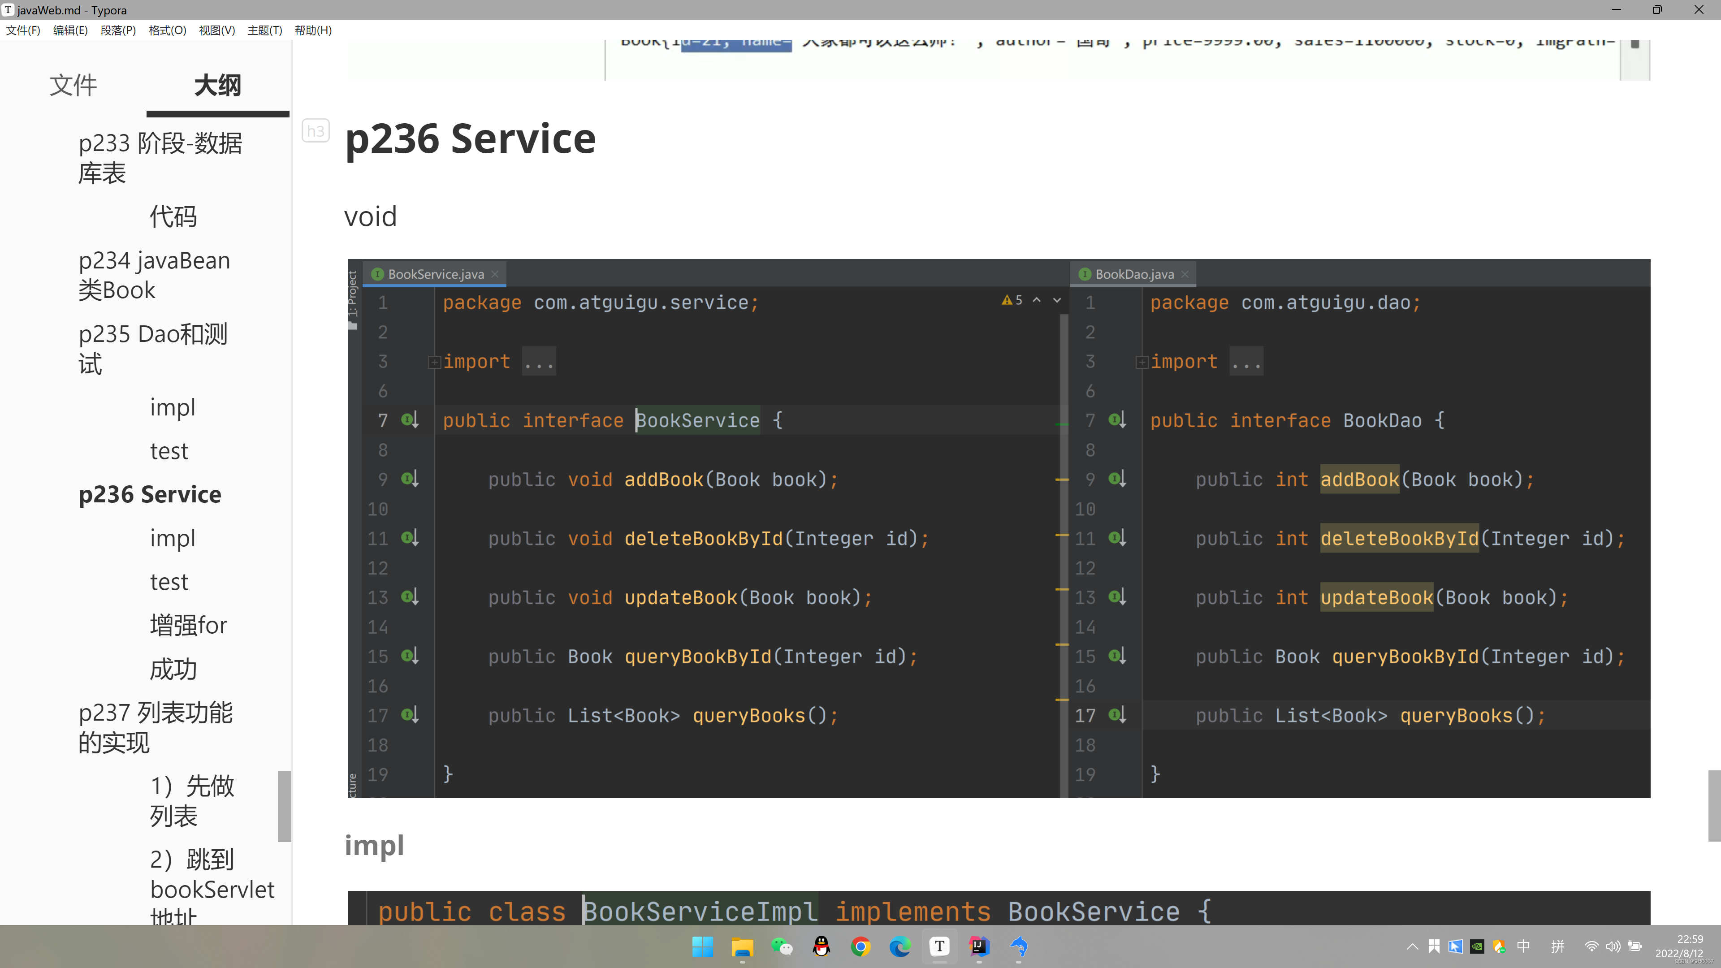Show hidden system tray icons chevron
Screen dimensions: 1721x968
[1412, 946]
